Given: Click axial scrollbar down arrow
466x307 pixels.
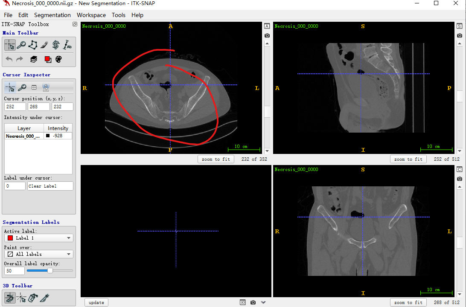Looking at the screenshot, I should (x=267, y=151).
